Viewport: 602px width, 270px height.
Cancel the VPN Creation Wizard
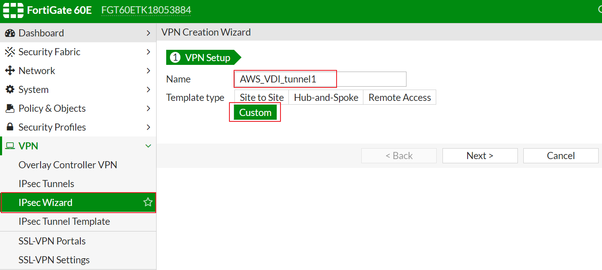561,156
